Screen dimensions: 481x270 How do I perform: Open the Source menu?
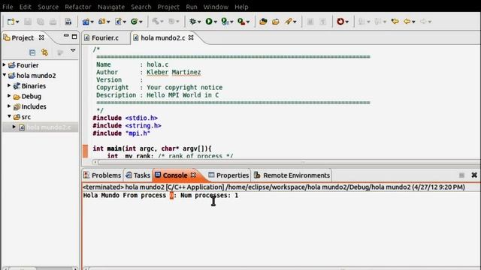coord(48,7)
